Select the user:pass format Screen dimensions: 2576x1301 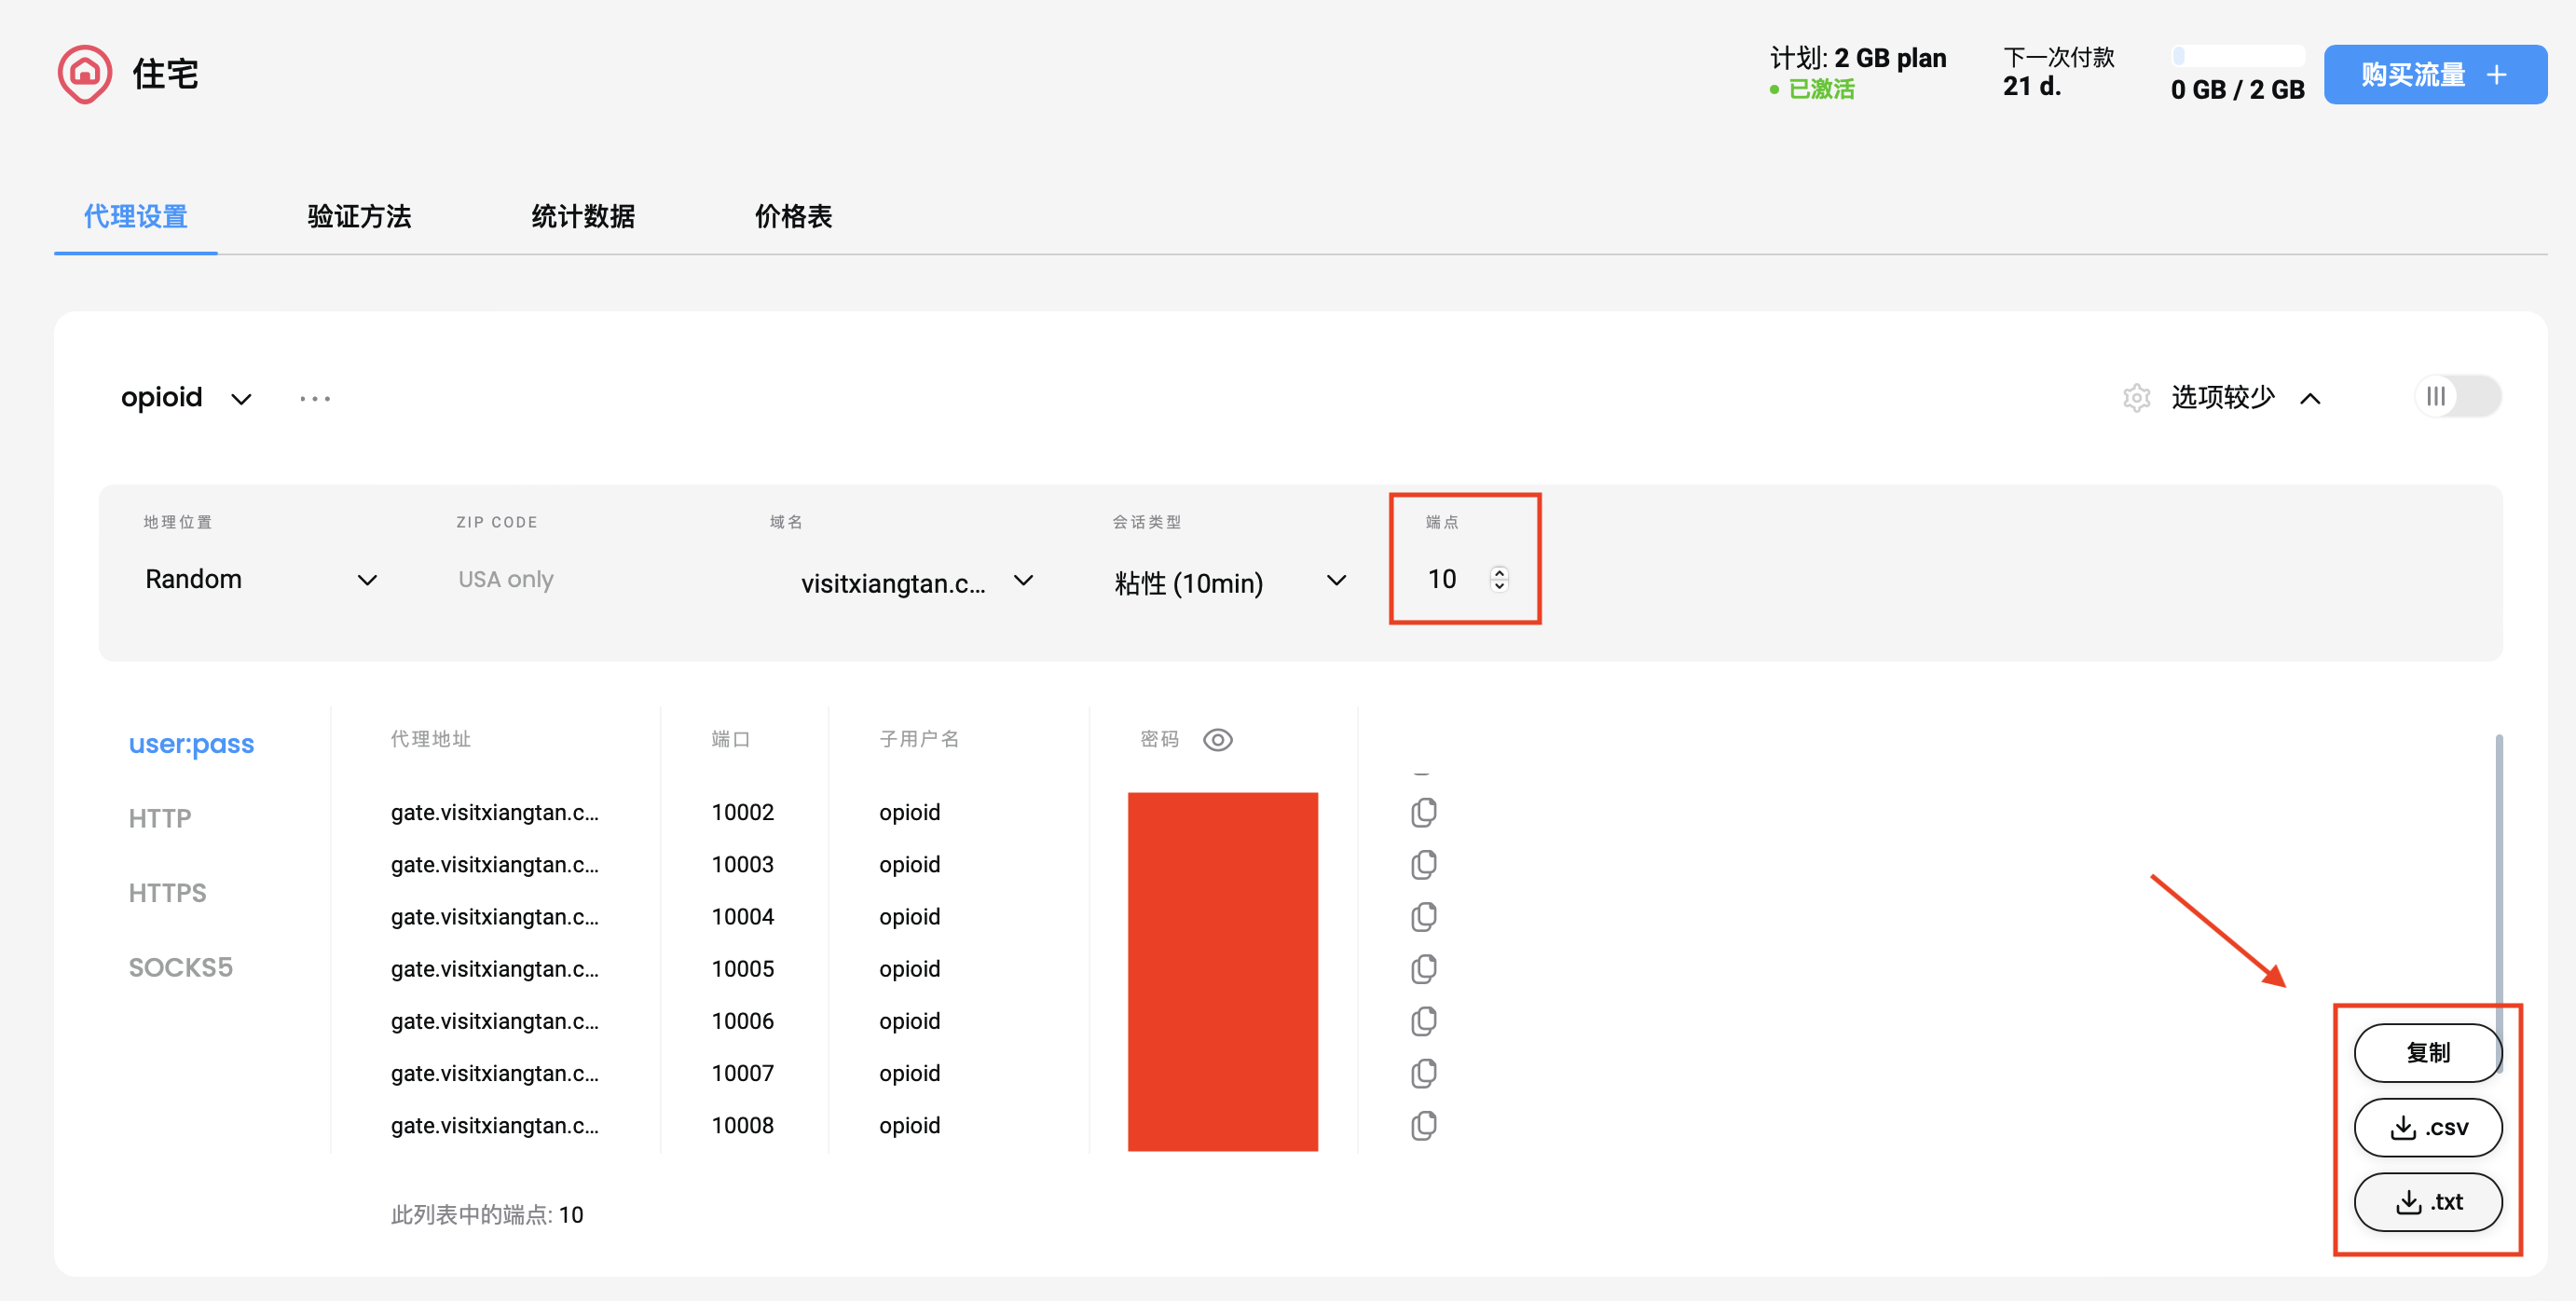pos(191,744)
